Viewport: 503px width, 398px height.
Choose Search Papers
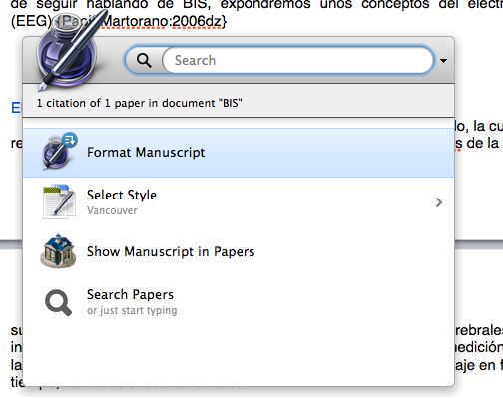(x=239, y=302)
